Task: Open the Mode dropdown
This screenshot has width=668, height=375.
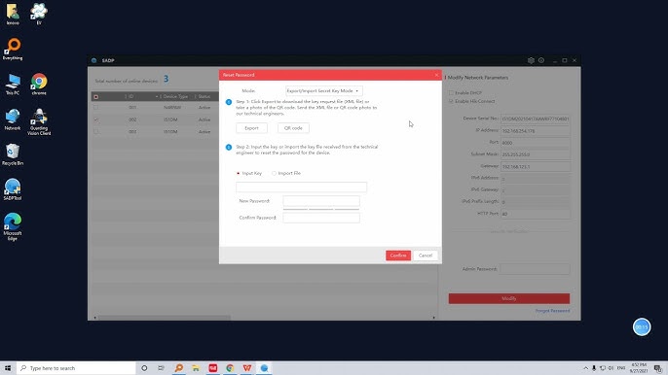Action: pyautogui.click(x=323, y=91)
